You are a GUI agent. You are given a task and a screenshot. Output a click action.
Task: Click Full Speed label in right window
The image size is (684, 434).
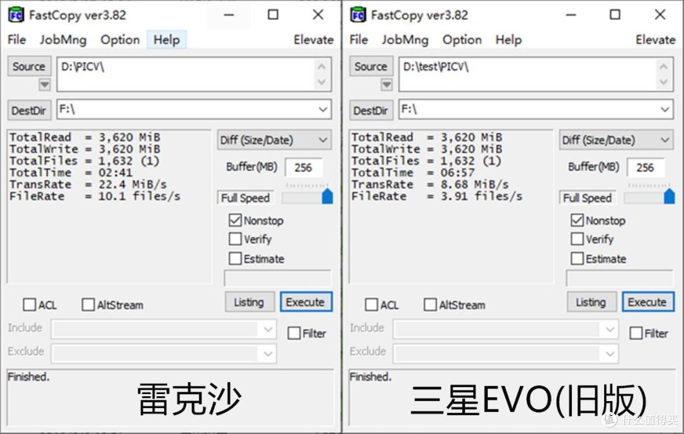point(587,198)
